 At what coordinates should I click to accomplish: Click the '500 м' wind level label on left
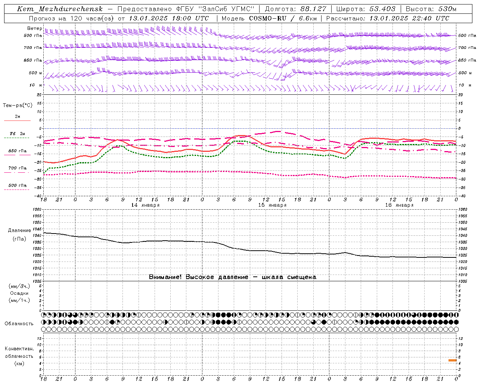click(35, 73)
